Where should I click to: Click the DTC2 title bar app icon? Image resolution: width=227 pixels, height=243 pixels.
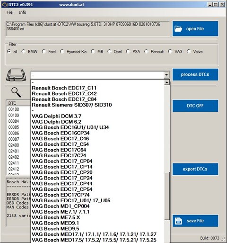pyautogui.click(x=5, y=5)
